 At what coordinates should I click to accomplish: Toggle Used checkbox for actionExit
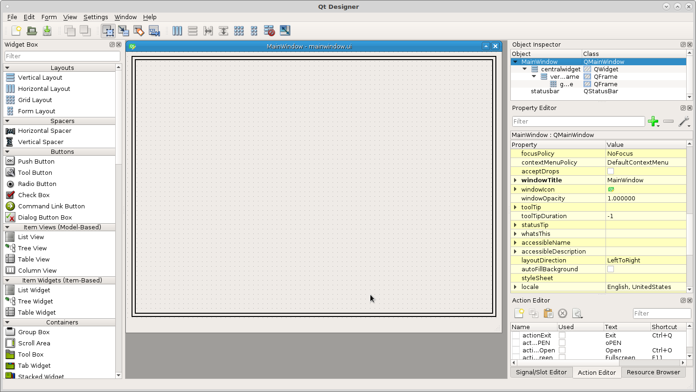pyautogui.click(x=562, y=335)
